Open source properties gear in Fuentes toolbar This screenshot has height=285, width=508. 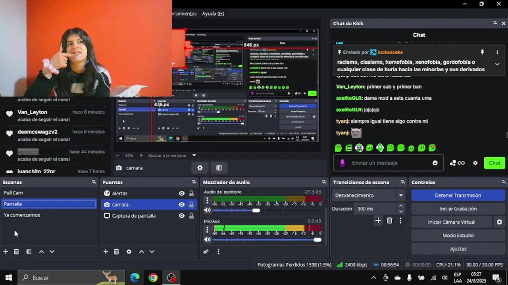point(129,251)
